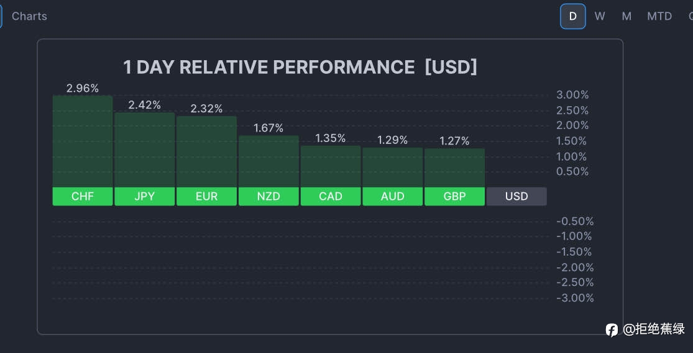Click the JPY currency label
The height and width of the screenshot is (353, 693).
[145, 197]
